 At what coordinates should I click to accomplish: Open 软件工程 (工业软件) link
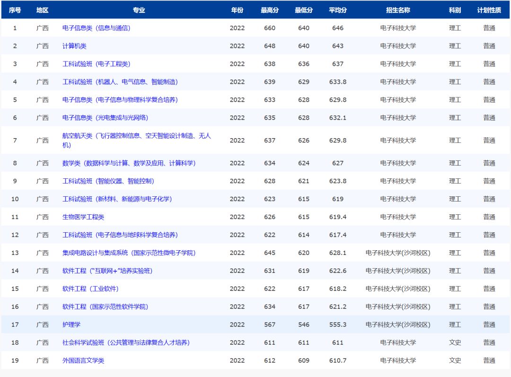[x=90, y=289]
